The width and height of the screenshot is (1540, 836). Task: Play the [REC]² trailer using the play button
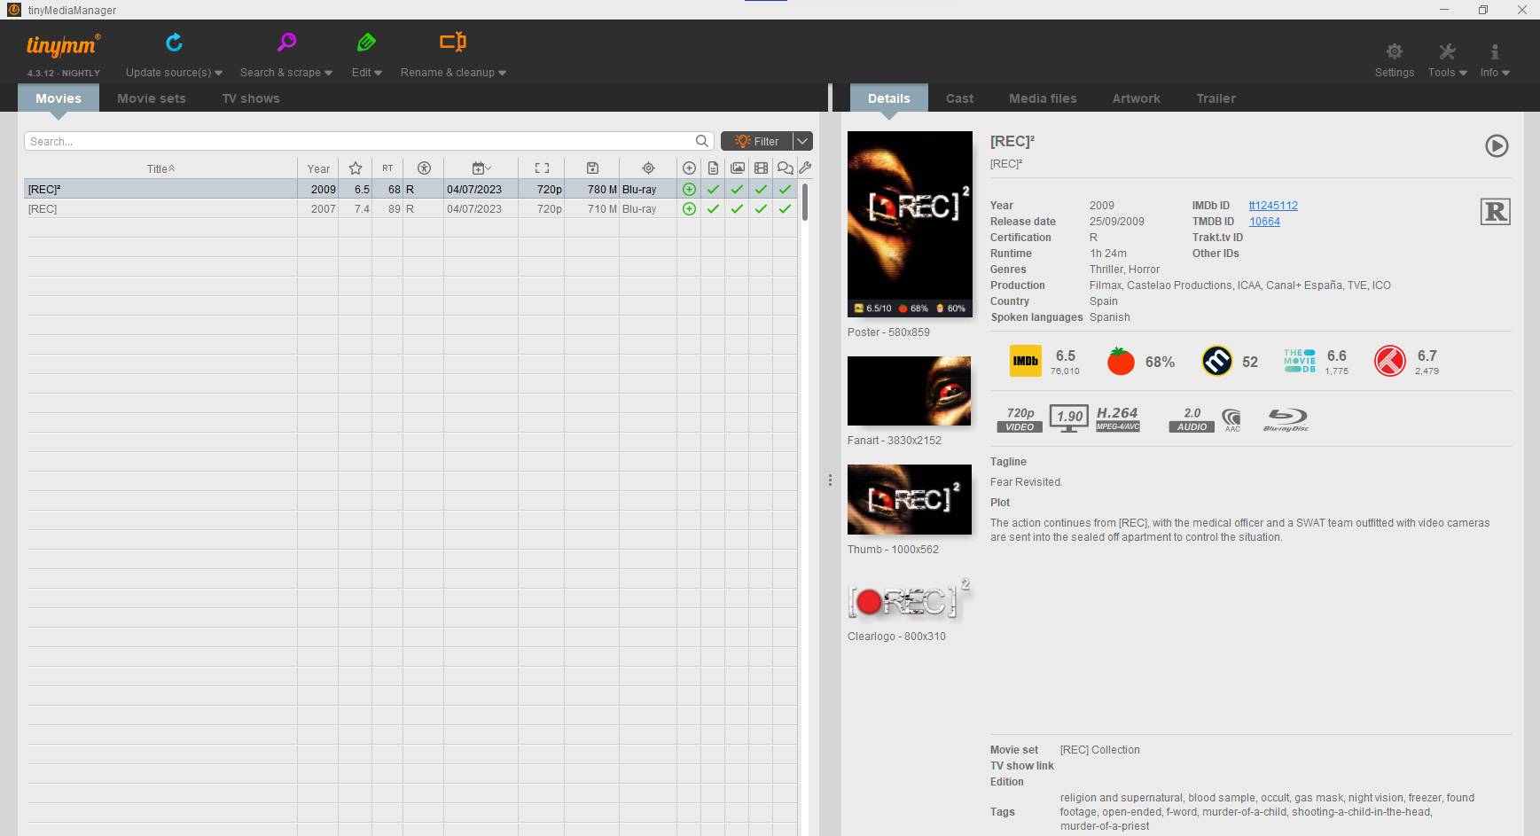(x=1497, y=146)
